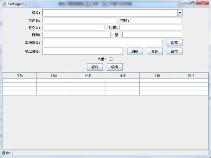Select the 时间 column header
The width and height of the screenshot is (211, 158).
pos(54,75)
